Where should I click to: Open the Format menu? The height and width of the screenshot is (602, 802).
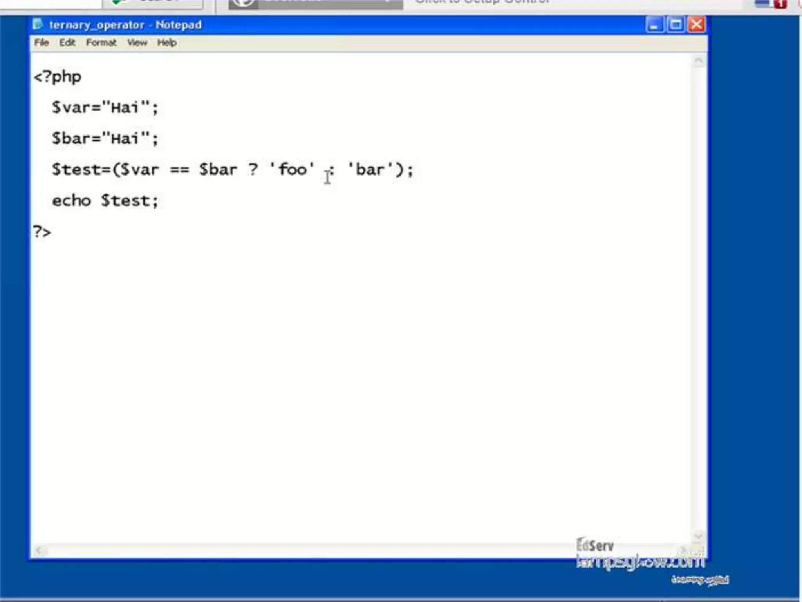click(x=101, y=43)
